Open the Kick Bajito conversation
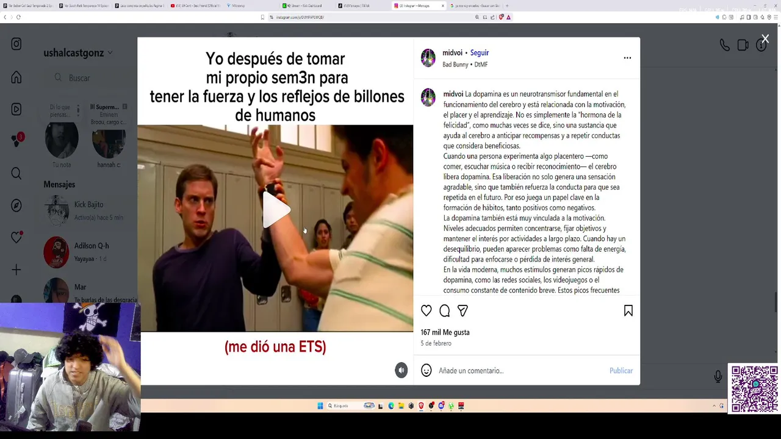The height and width of the screenshot is (439, 781). point(90,210)
